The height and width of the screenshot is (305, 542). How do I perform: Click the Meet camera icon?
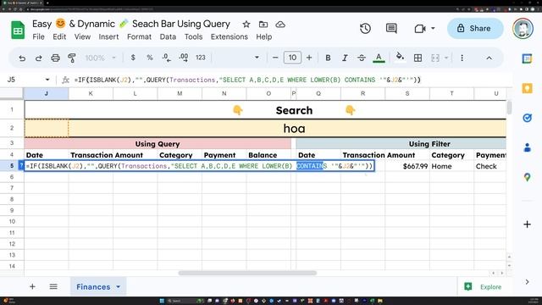click(420, 29)
